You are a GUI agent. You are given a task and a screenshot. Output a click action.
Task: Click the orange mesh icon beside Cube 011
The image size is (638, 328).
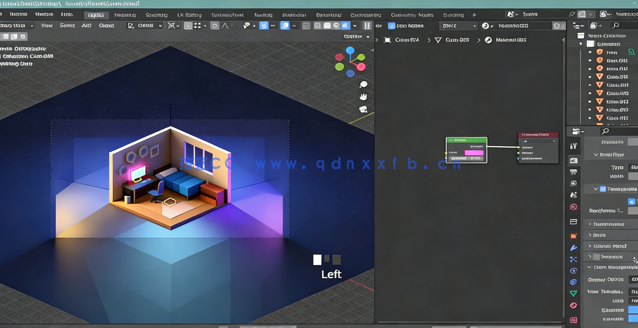point(599,61)
